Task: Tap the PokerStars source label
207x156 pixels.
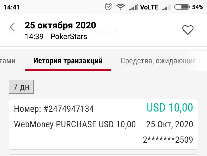Action: (69, 37)
